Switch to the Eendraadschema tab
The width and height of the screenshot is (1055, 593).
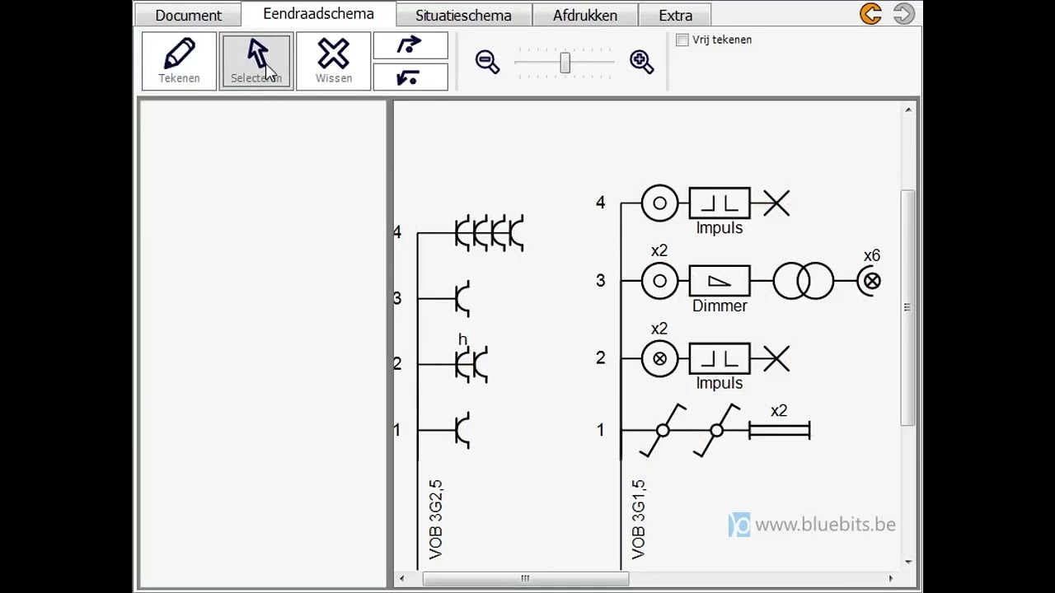(x=318, y=14)
